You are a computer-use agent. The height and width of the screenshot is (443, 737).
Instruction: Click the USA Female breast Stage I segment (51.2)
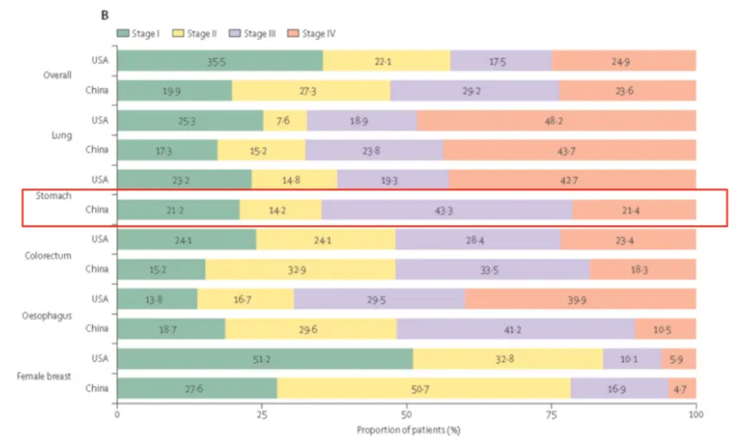[x=265, y=359]
